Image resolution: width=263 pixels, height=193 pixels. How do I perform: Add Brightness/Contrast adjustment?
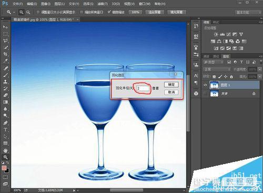tap(216, 34)
